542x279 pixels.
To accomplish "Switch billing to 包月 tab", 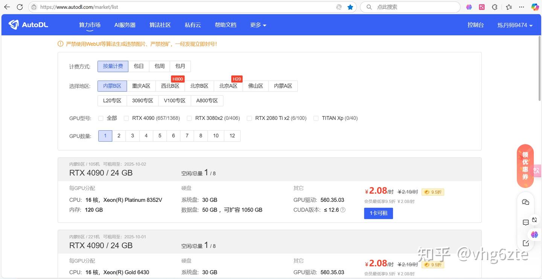I will [180, 66].
